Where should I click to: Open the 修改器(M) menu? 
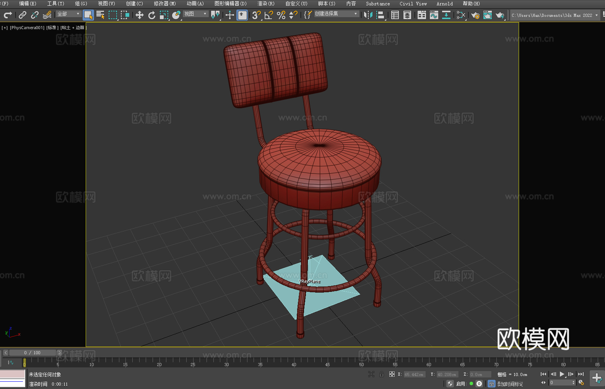point(165,3)
